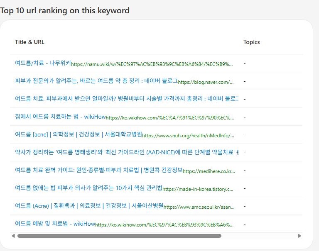Click the blog.naver.com URL
319x251 pixels.
coord(206,82)
